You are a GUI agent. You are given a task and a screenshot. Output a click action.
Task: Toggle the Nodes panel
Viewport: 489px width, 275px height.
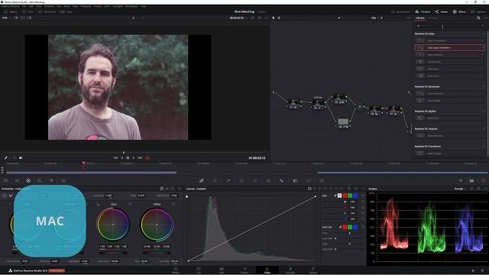point(442,12)
